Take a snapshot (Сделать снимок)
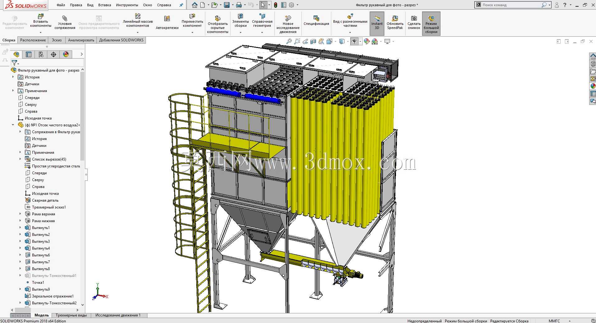 [x=414, y=23]
